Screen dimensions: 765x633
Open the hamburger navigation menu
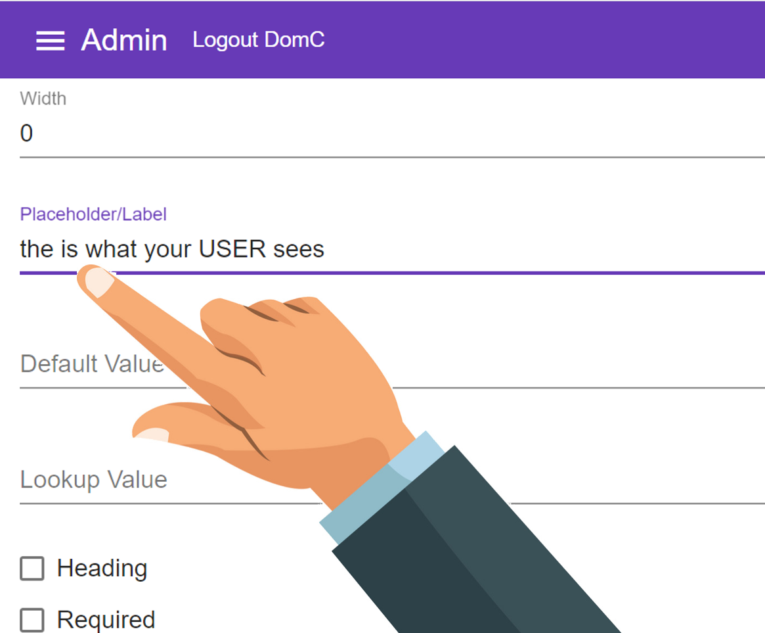tap(51, 41)
